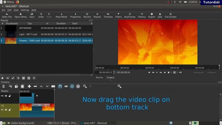Switch to Full Screen mode
The height and width of the screenshot is (125, 222).
pos(170,15)
